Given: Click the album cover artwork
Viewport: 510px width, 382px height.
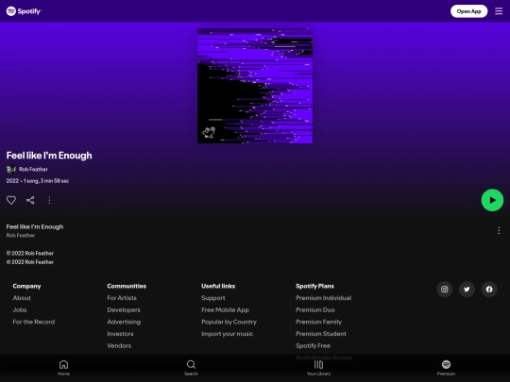Looking at the screenshot, I should pos(255,86).
